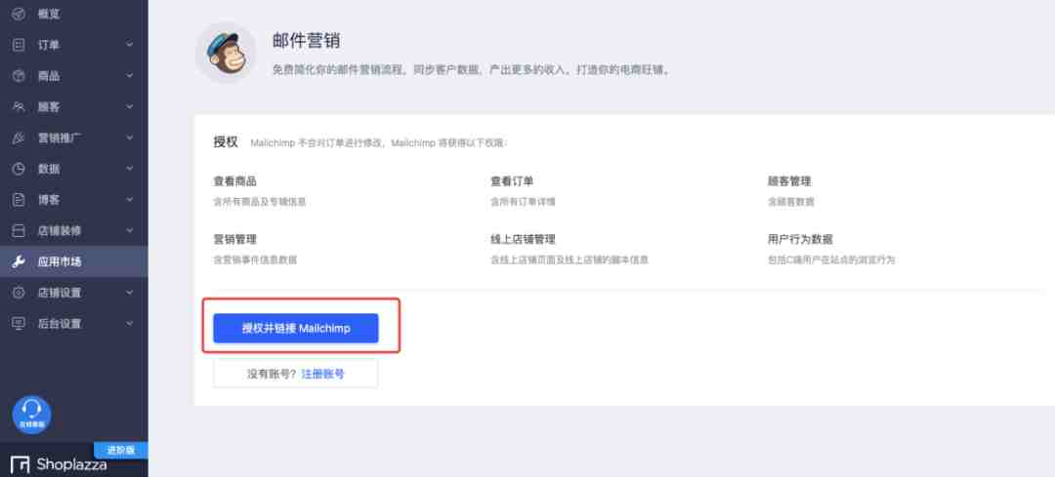Expand the 后台设置 menu chevron

click(129, 323)
